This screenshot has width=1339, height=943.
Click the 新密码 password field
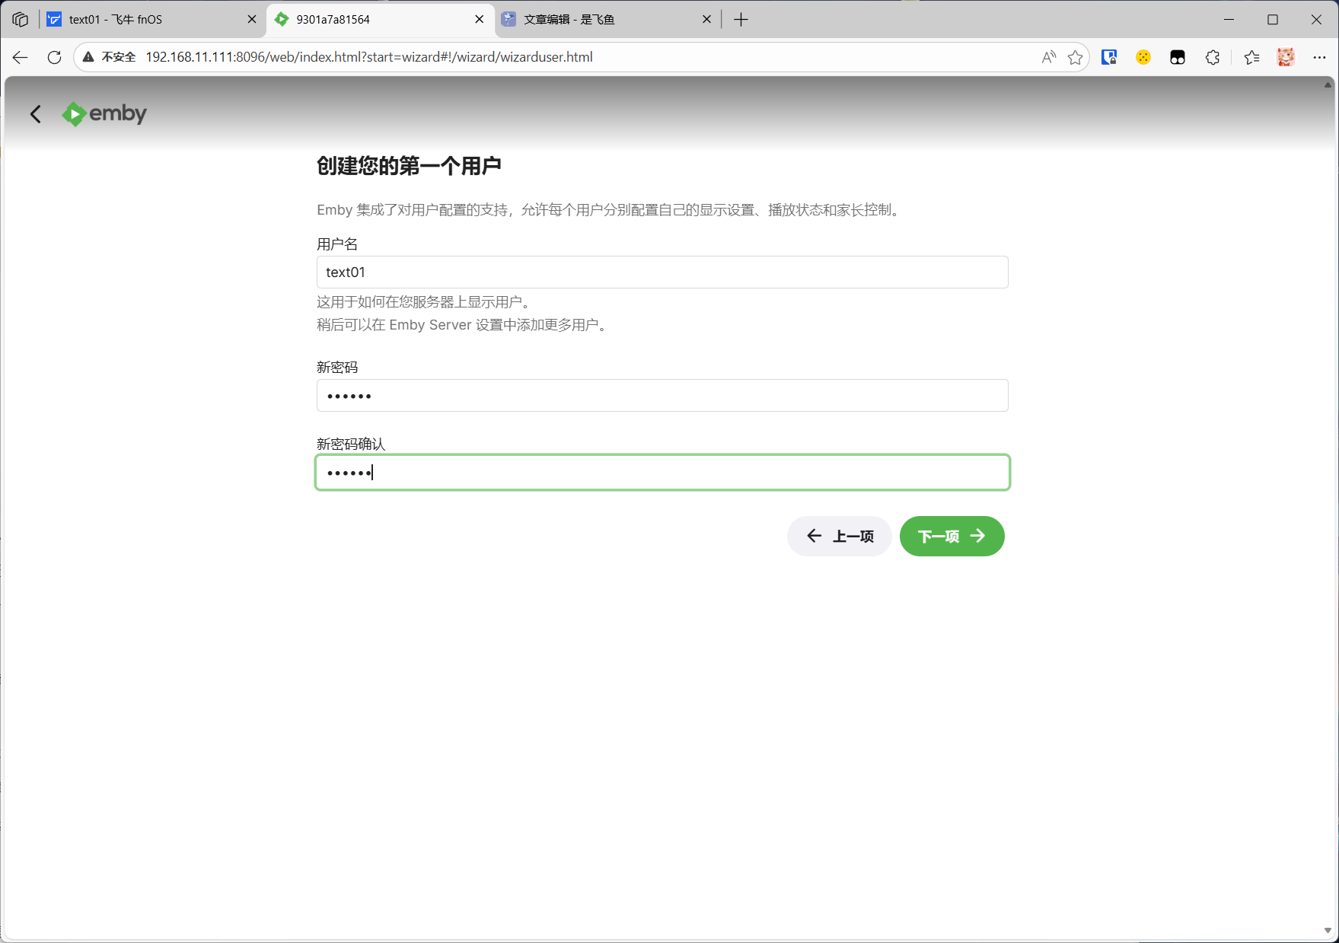click(x=662, y=396)
